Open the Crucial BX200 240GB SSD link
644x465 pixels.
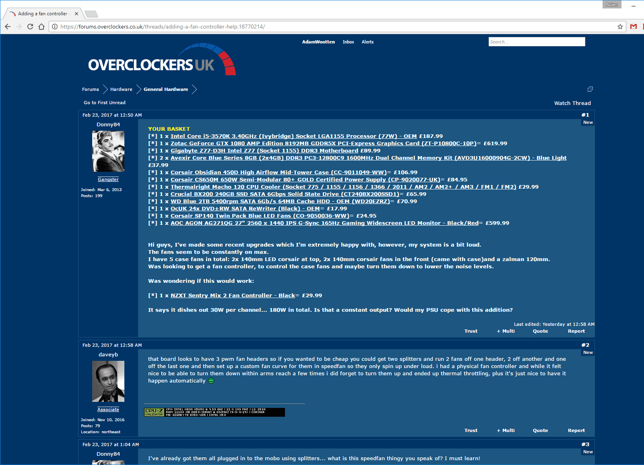pos(285,194)
